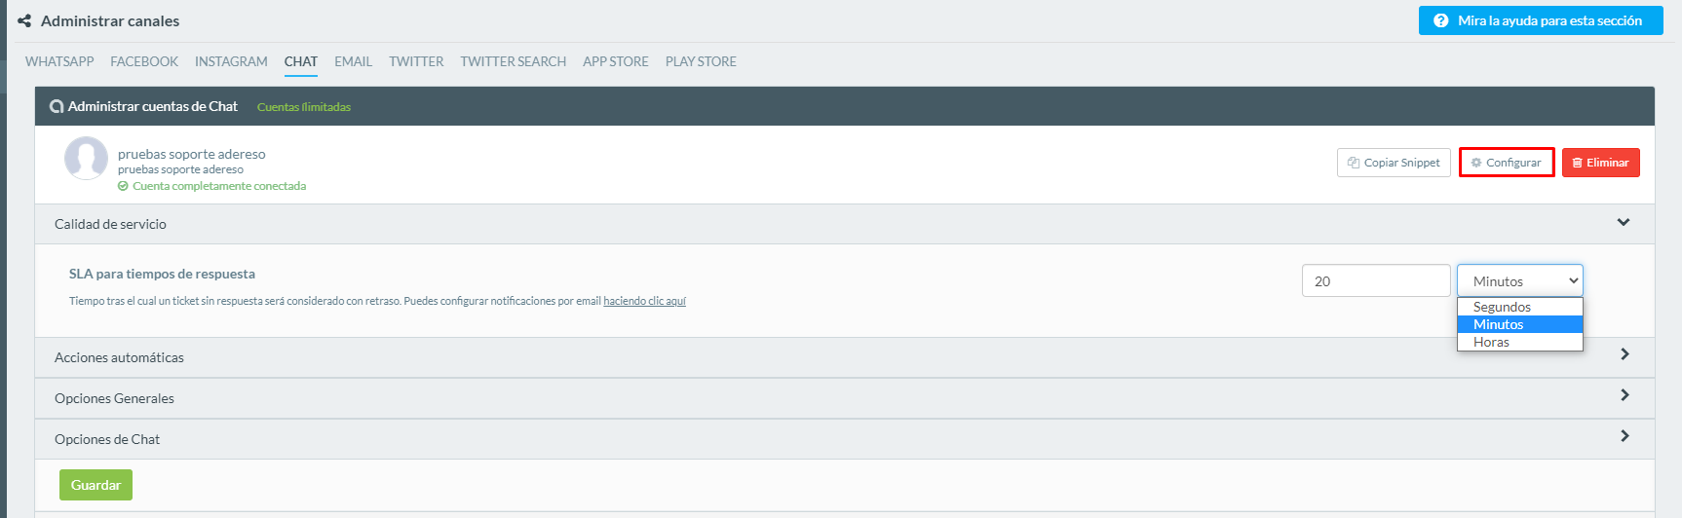Viewport: 1682px width, 518px height.
Task: Open the INSTAGRAM tab
Action: pos(231,61)
